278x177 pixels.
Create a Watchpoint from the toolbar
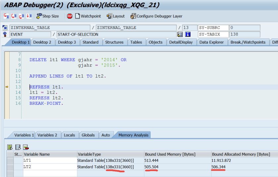point(88,16)
